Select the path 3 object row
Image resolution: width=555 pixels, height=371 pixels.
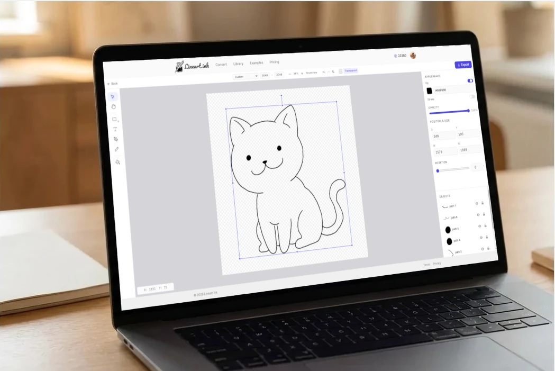(469, 251)
